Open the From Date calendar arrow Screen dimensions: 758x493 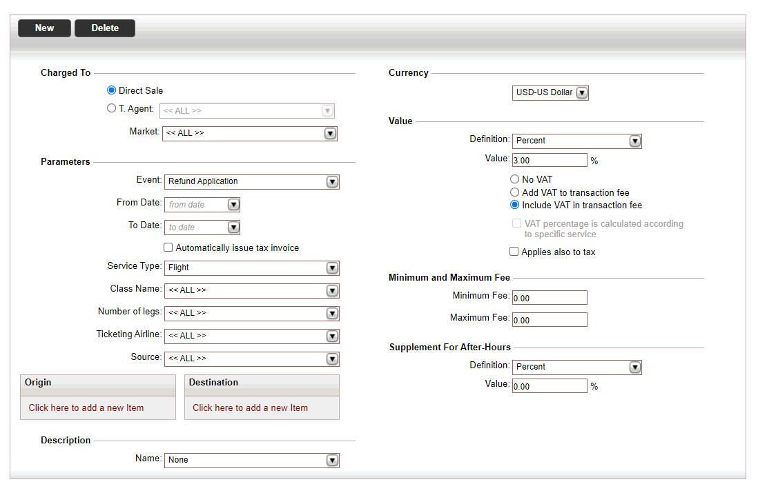coord(233,205)
